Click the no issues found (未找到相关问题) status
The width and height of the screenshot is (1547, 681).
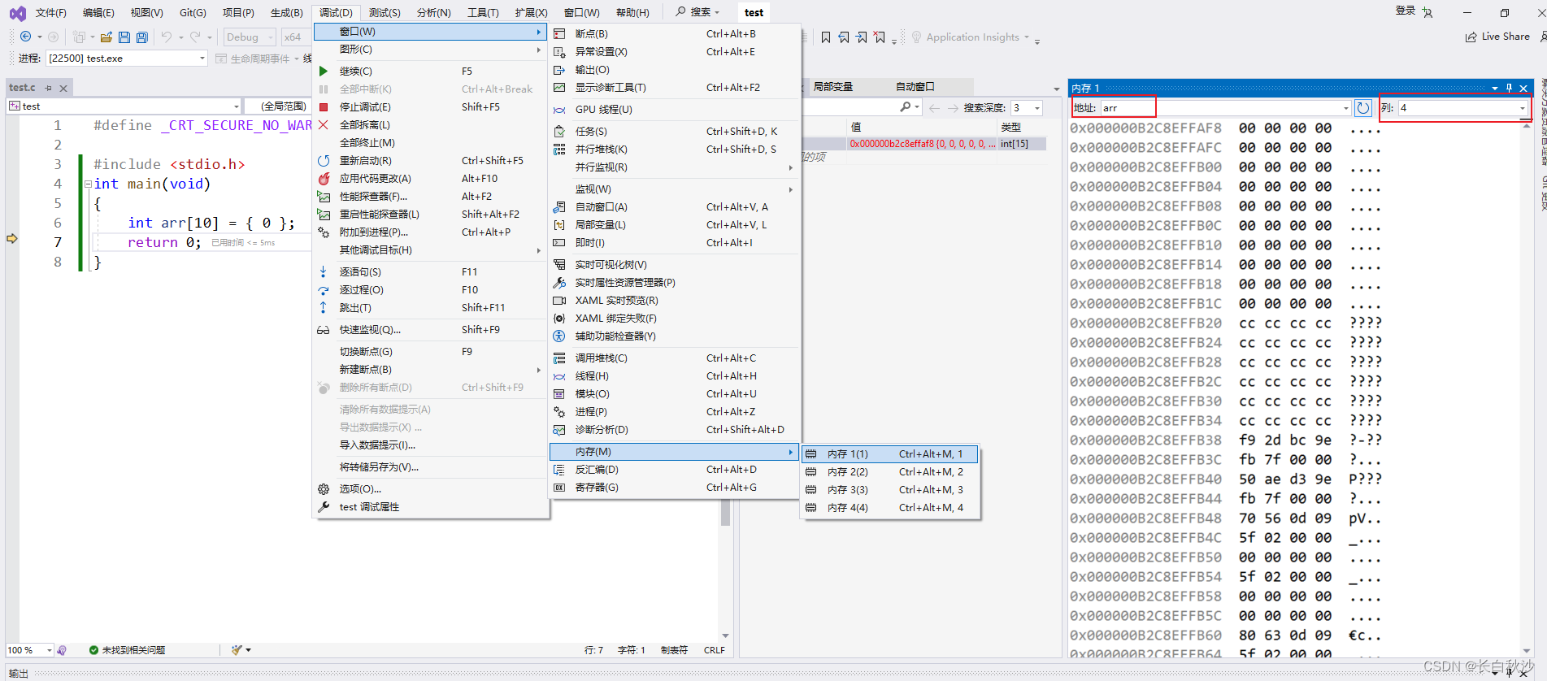(x=127, y=650)
